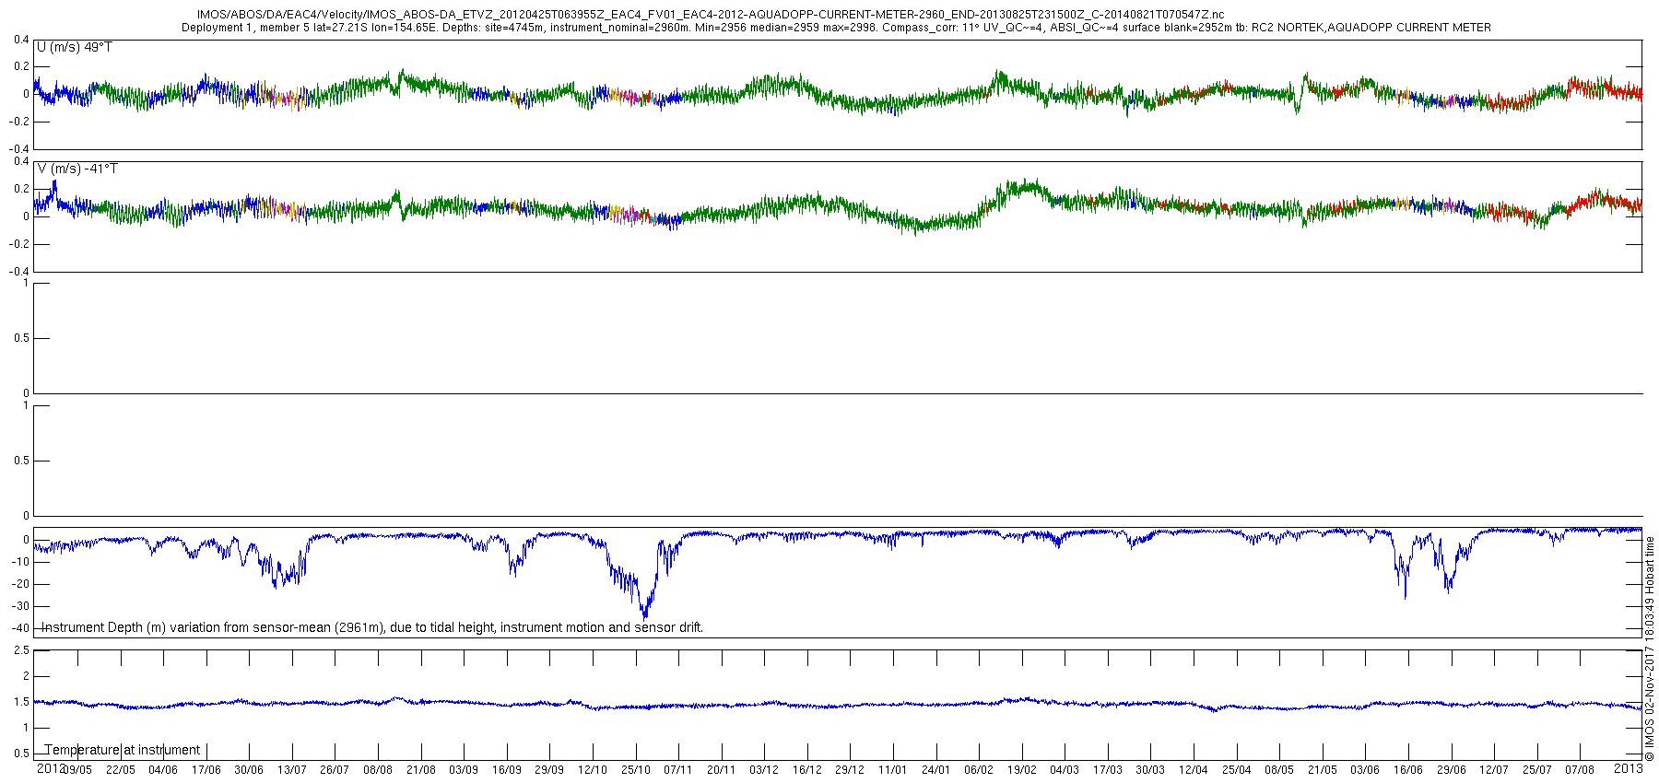The height and width of the screenshot is (783, 1659).
Task: Select the '26/07' date tick label
Action: pyautogui.click(x=335, y=770)
